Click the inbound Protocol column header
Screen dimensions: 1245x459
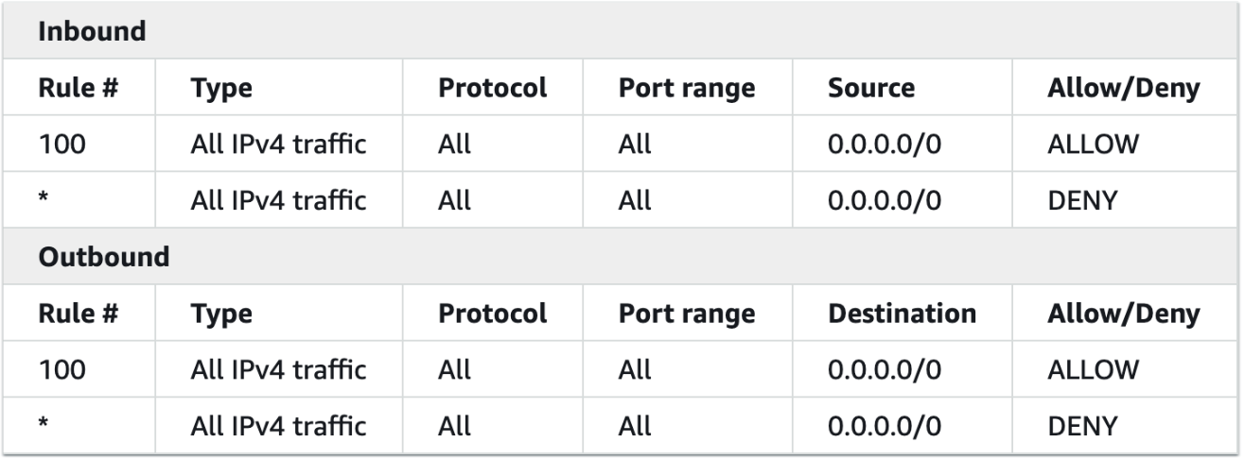pos(493,88)
